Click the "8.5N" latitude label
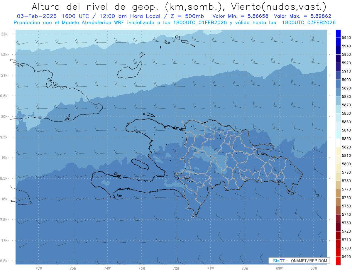Viewport: 352px width, 272px height. pyautogui.click(x=4, y=178)
